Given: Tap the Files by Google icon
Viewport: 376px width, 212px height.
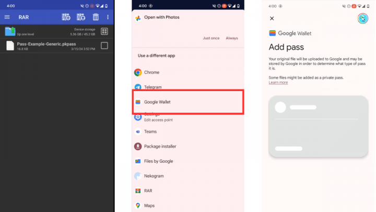Looking at the screenshot, I should [x=138, y=161].
